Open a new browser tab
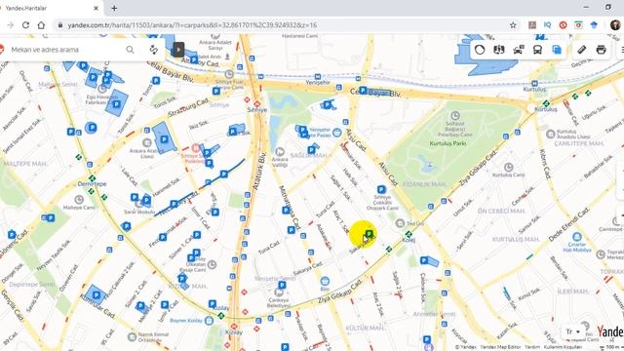 tap(114, 8)
